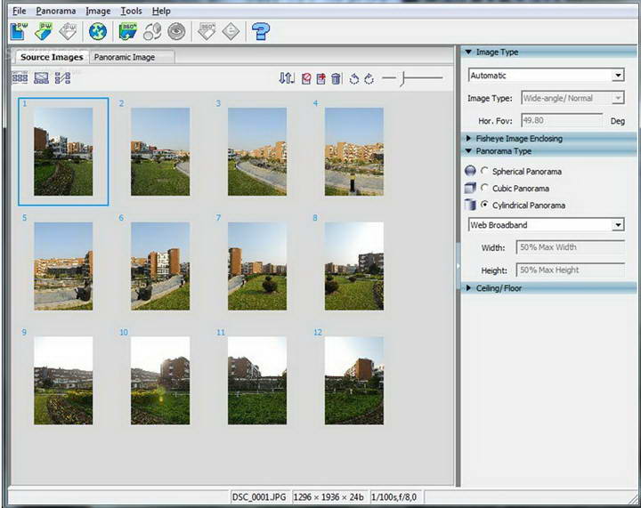This screenshot has width=641, height=508.
Task: Switch to the Panoramic Image tab
Action: tap(124, 57)
